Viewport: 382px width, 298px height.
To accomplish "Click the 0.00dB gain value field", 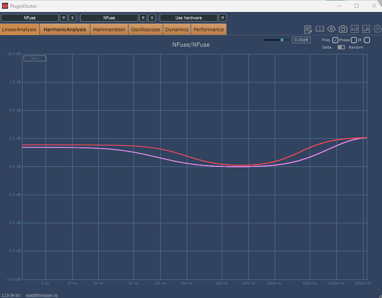I will (301, 40).
